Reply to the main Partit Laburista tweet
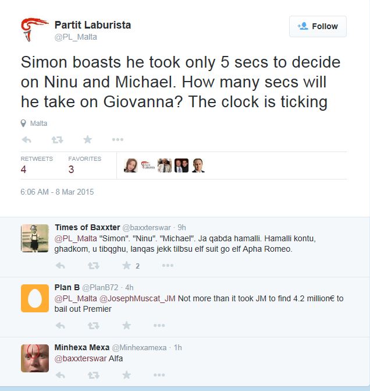370x391 pixels. coord(26,139)
